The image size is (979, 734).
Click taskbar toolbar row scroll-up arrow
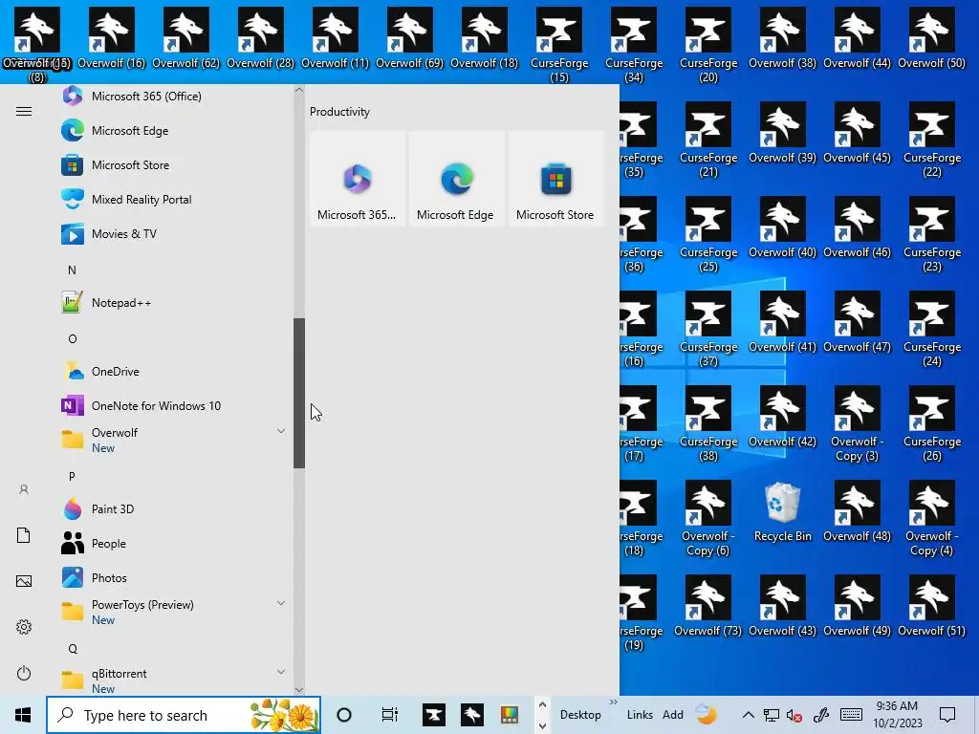pos(542,704)
